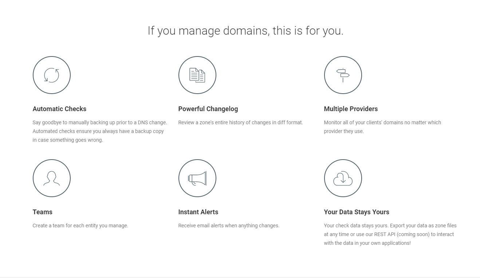Select the 'Your Data Stays Yours' heading
Screen dimensions: 480x278
[357, 212]
